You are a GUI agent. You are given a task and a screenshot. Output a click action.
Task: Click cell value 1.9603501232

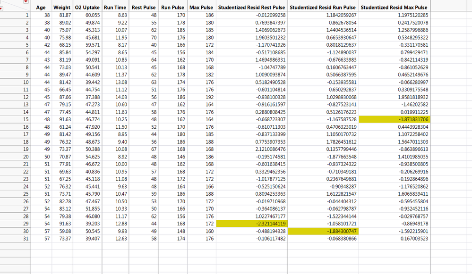coord(270,38)
